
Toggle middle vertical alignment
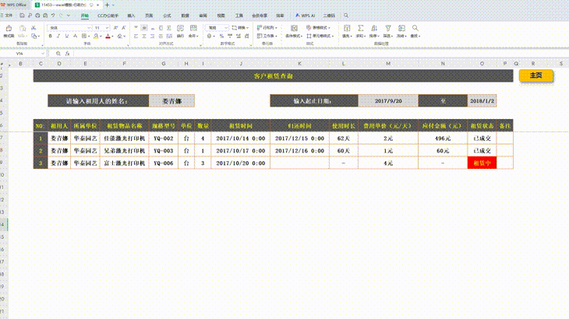click(x=144, y=28)
